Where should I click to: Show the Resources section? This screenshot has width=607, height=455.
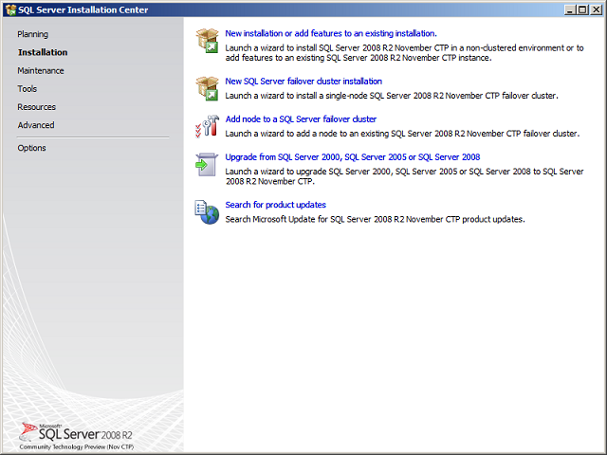(36, 107)
